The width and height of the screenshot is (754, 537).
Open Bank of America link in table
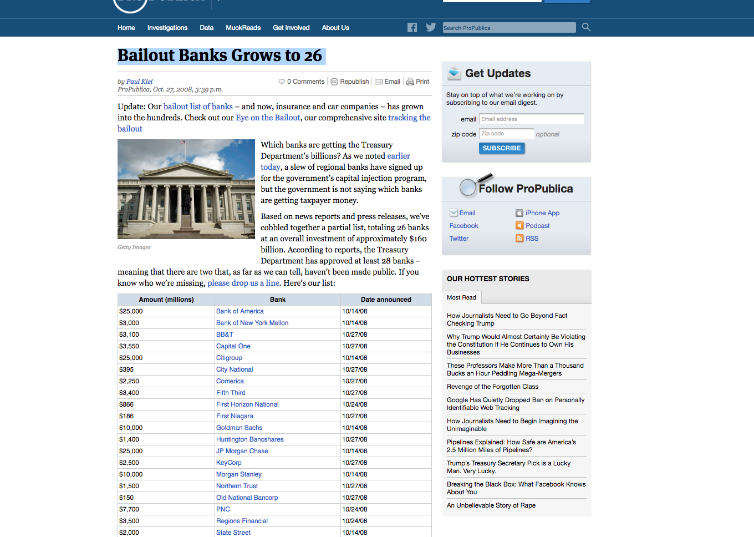(240, 311)
